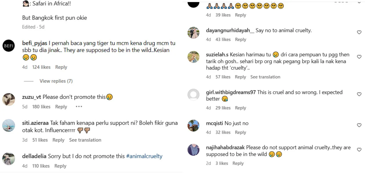Open the #animalcruelty hashtag
The width and height of the screenshot is (365, 173).
pos(144,156)
